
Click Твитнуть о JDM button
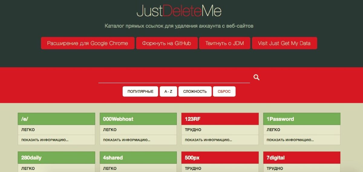[x=224, y=43]
